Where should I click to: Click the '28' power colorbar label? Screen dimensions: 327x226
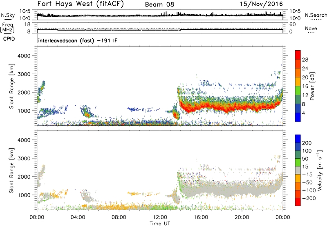click(305, 60)
